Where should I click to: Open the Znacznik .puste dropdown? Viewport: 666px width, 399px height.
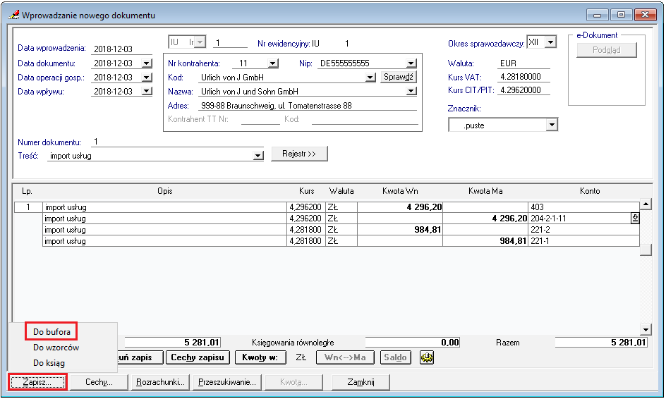pos(552,125)
